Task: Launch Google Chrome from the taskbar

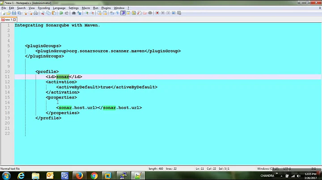Action: coord(94,176)
